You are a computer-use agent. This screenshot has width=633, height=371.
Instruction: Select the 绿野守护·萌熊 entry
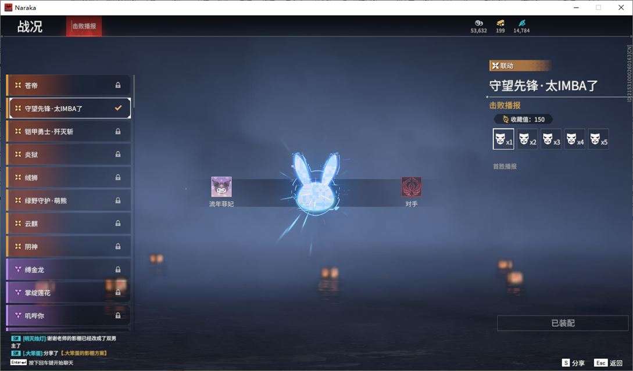click(69, 200)
